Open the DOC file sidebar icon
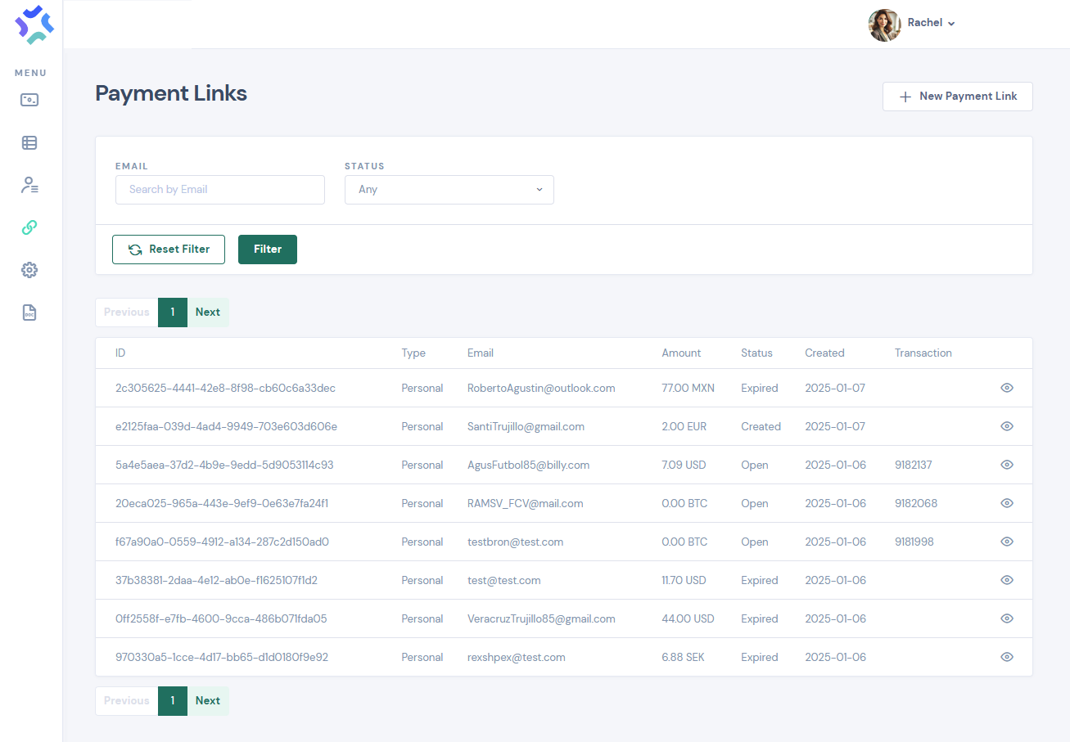This screenshot has width=1070, height=742. point(29,313)
